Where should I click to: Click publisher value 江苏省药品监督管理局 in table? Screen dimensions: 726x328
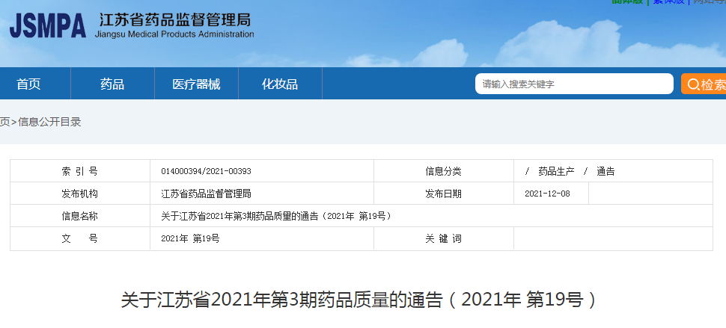[206, 194]
